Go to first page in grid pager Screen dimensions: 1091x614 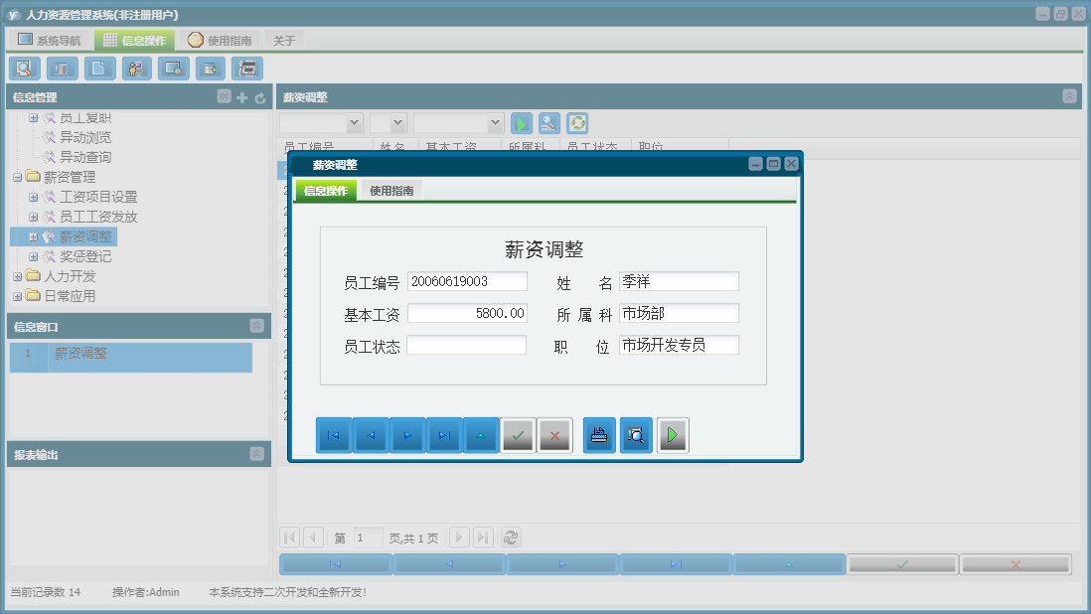coord(289,537)
